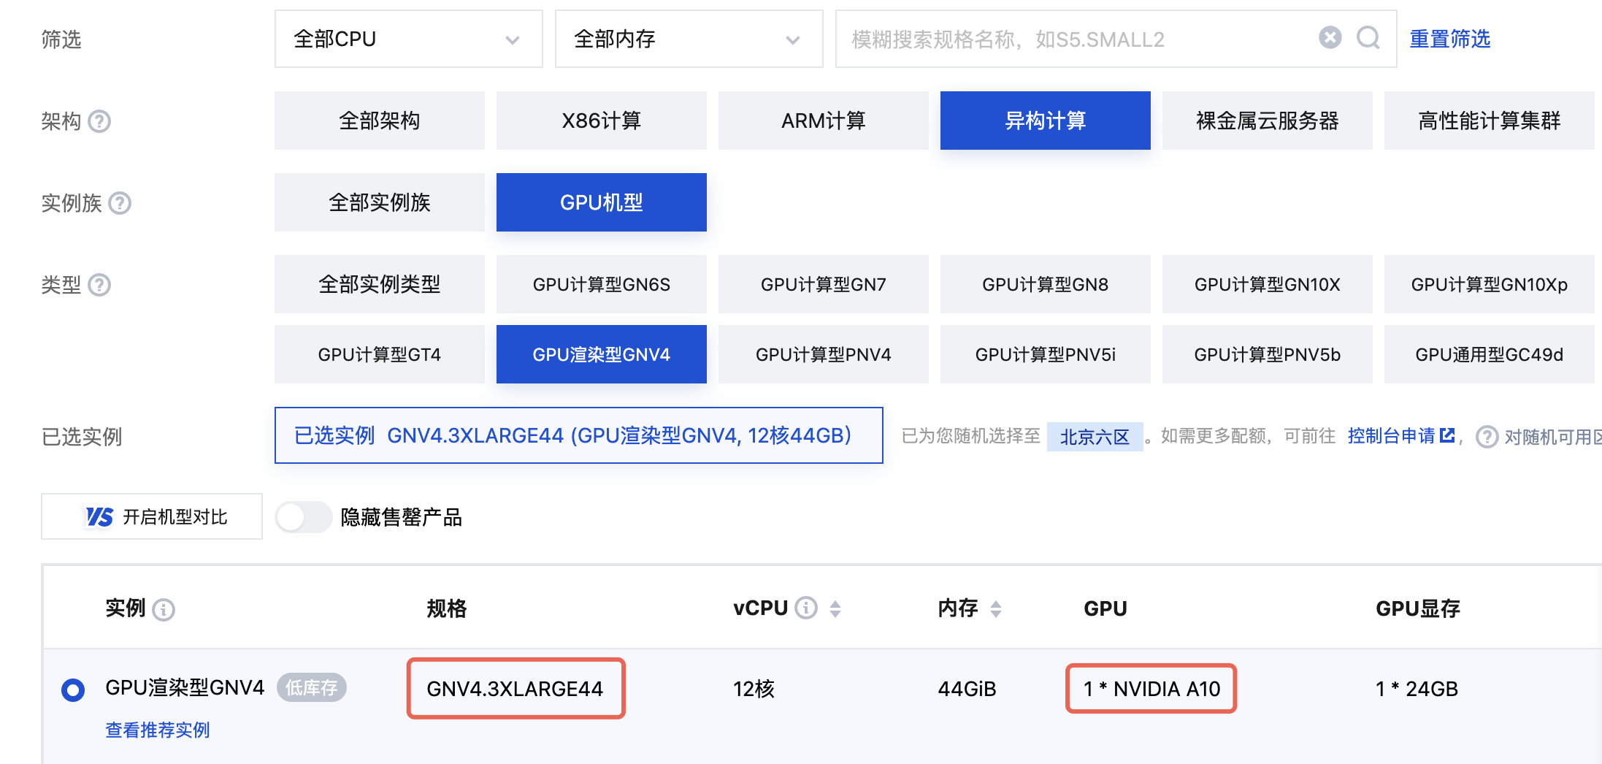Click the help icon beside 实例族
This screenshot has width=1602, height=764.
click(120, 203)
